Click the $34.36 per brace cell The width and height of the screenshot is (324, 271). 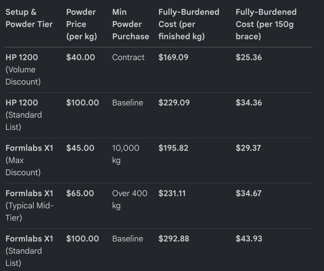249,103
